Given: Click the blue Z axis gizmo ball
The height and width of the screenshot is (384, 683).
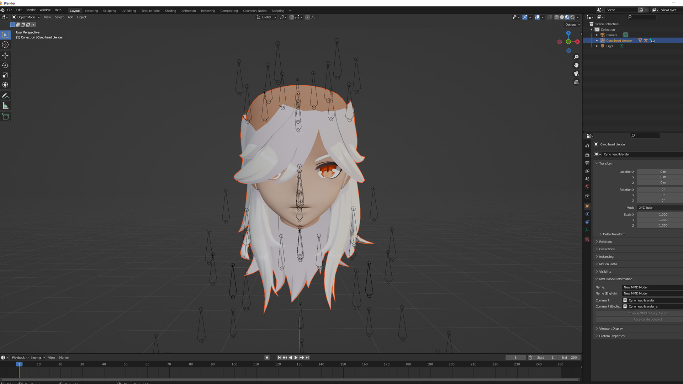Looking at the screenshot, I should tap(568, 33).
